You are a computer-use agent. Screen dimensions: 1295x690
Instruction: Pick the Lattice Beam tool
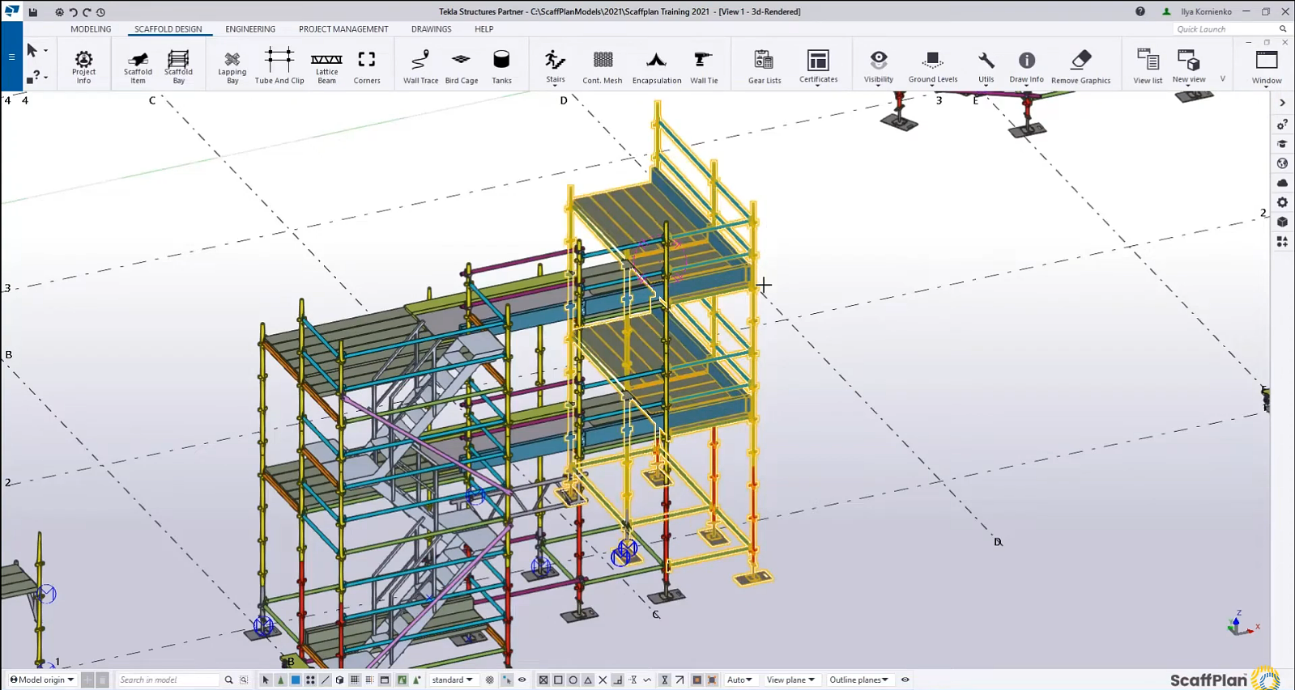click(326, 66)
